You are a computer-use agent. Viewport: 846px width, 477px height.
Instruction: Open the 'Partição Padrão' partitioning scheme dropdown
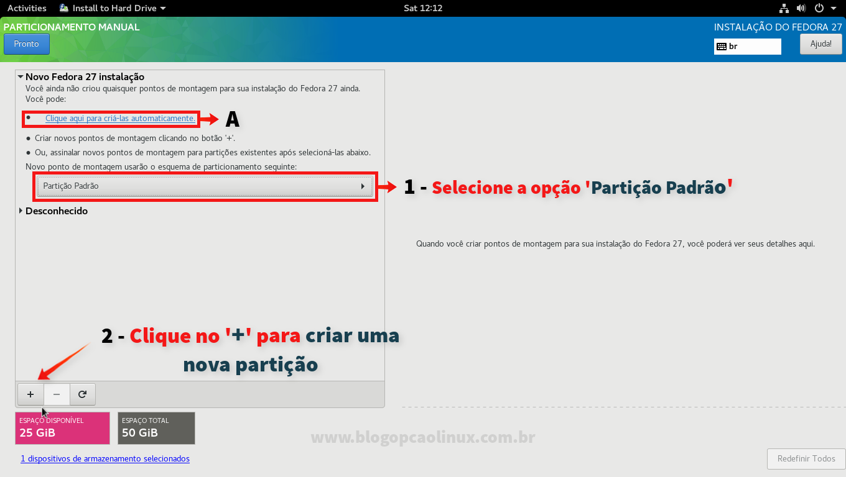(205, 186)
